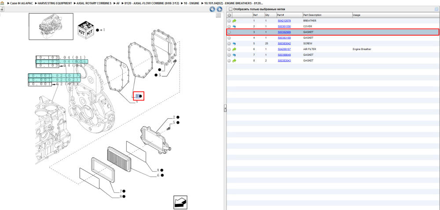Click the table options icon right of the checkbox
The width and height of the screenshot is (440, 210).
[436, 9]
